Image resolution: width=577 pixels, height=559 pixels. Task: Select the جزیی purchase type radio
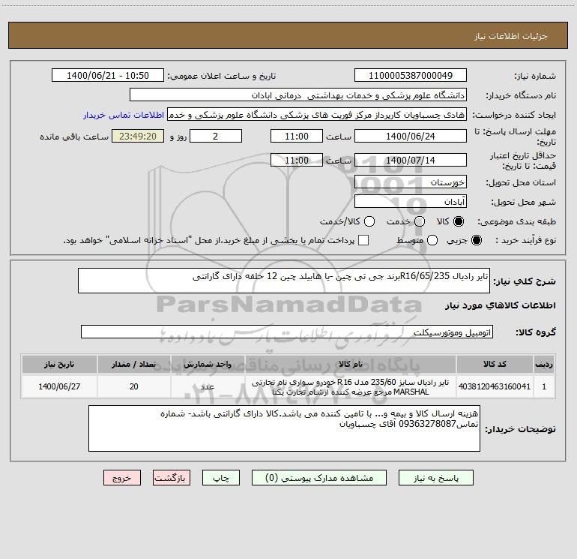(476, 240)
